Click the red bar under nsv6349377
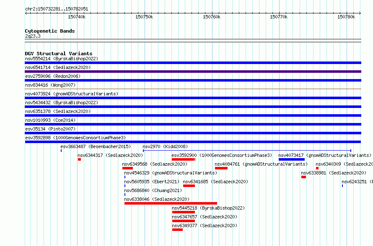The image size is (373, 246). [x=177, y=230]
